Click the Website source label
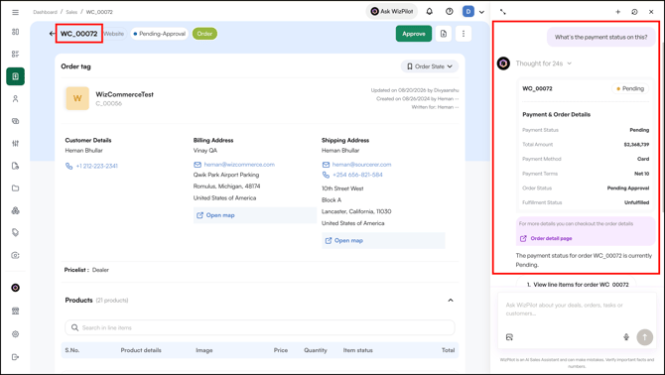 click(x=114, y=34)
